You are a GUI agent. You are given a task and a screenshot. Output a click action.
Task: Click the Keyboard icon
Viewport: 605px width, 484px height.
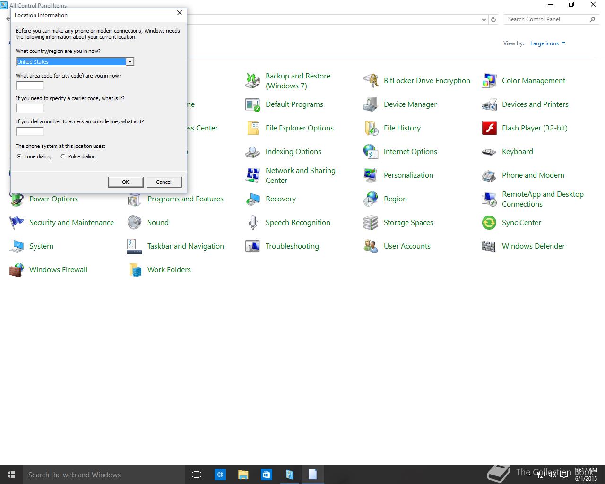[x=489, y=152]
